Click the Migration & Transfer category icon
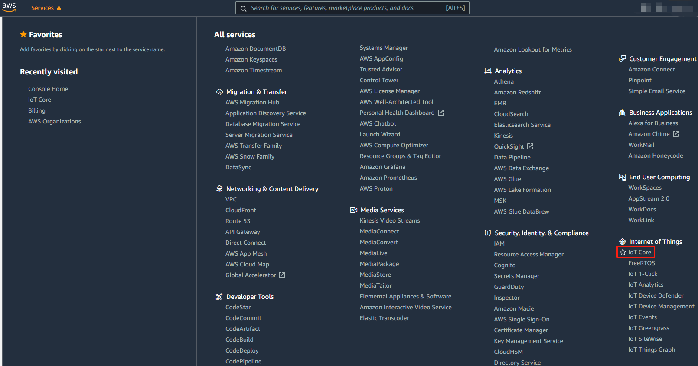The image size is (698, 366). click(219, 92)
